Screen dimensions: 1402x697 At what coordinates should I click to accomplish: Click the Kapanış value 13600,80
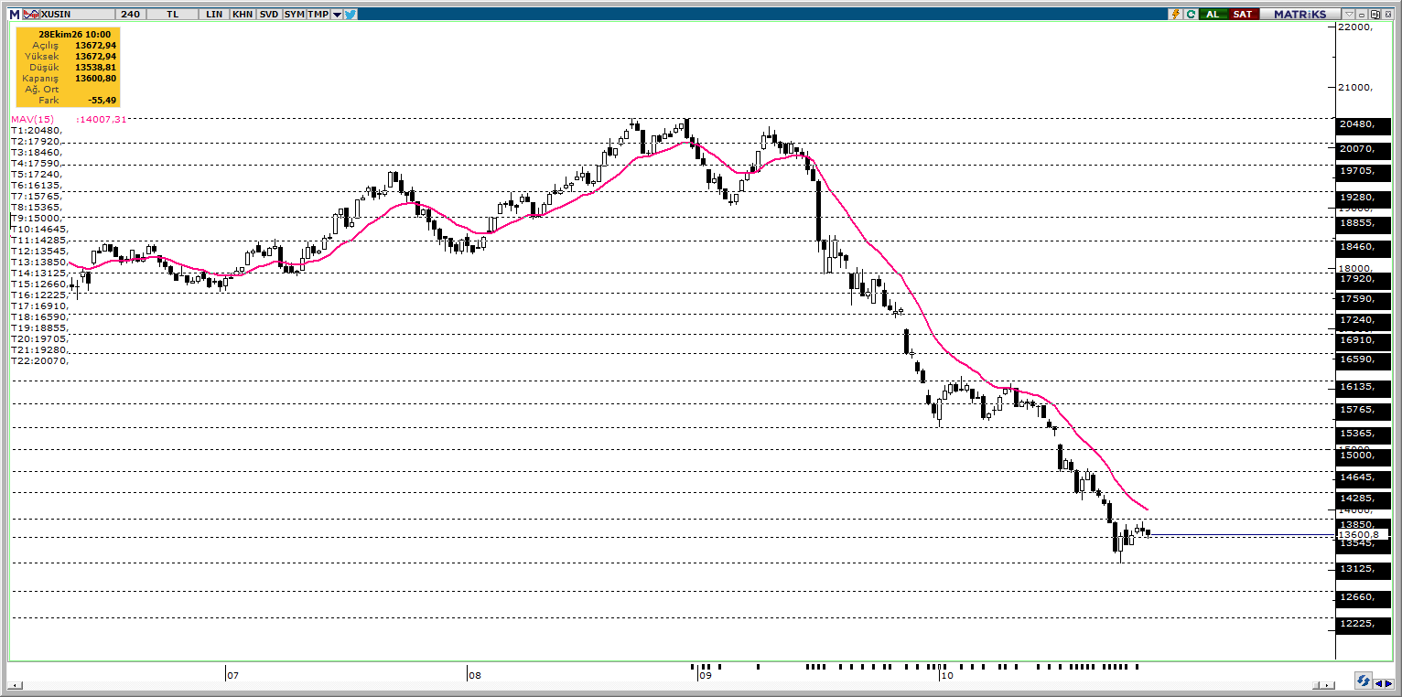click(x=96, y=79)
